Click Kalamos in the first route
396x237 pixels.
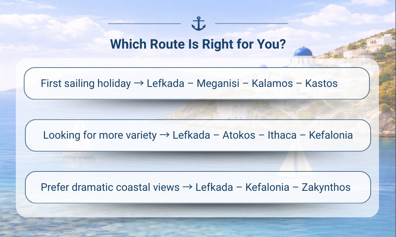click(272, 83)
